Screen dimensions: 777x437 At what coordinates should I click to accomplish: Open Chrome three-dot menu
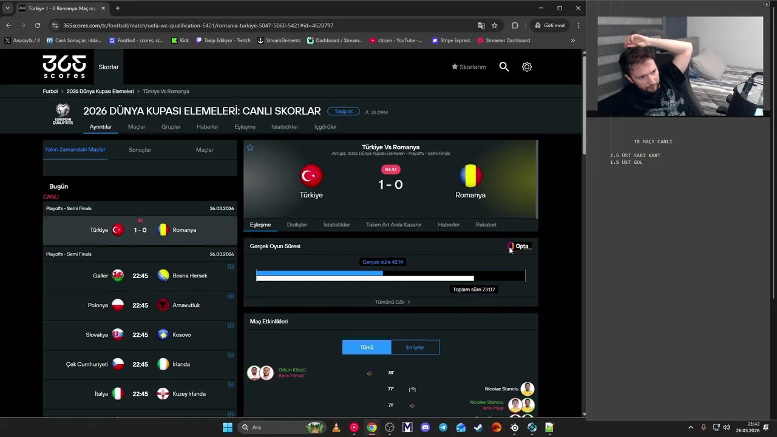tap(579, 25)
